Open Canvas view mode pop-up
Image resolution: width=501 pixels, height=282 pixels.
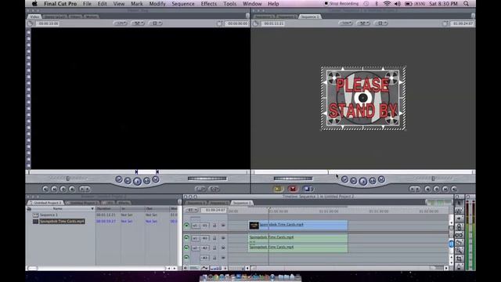point(363,23)
